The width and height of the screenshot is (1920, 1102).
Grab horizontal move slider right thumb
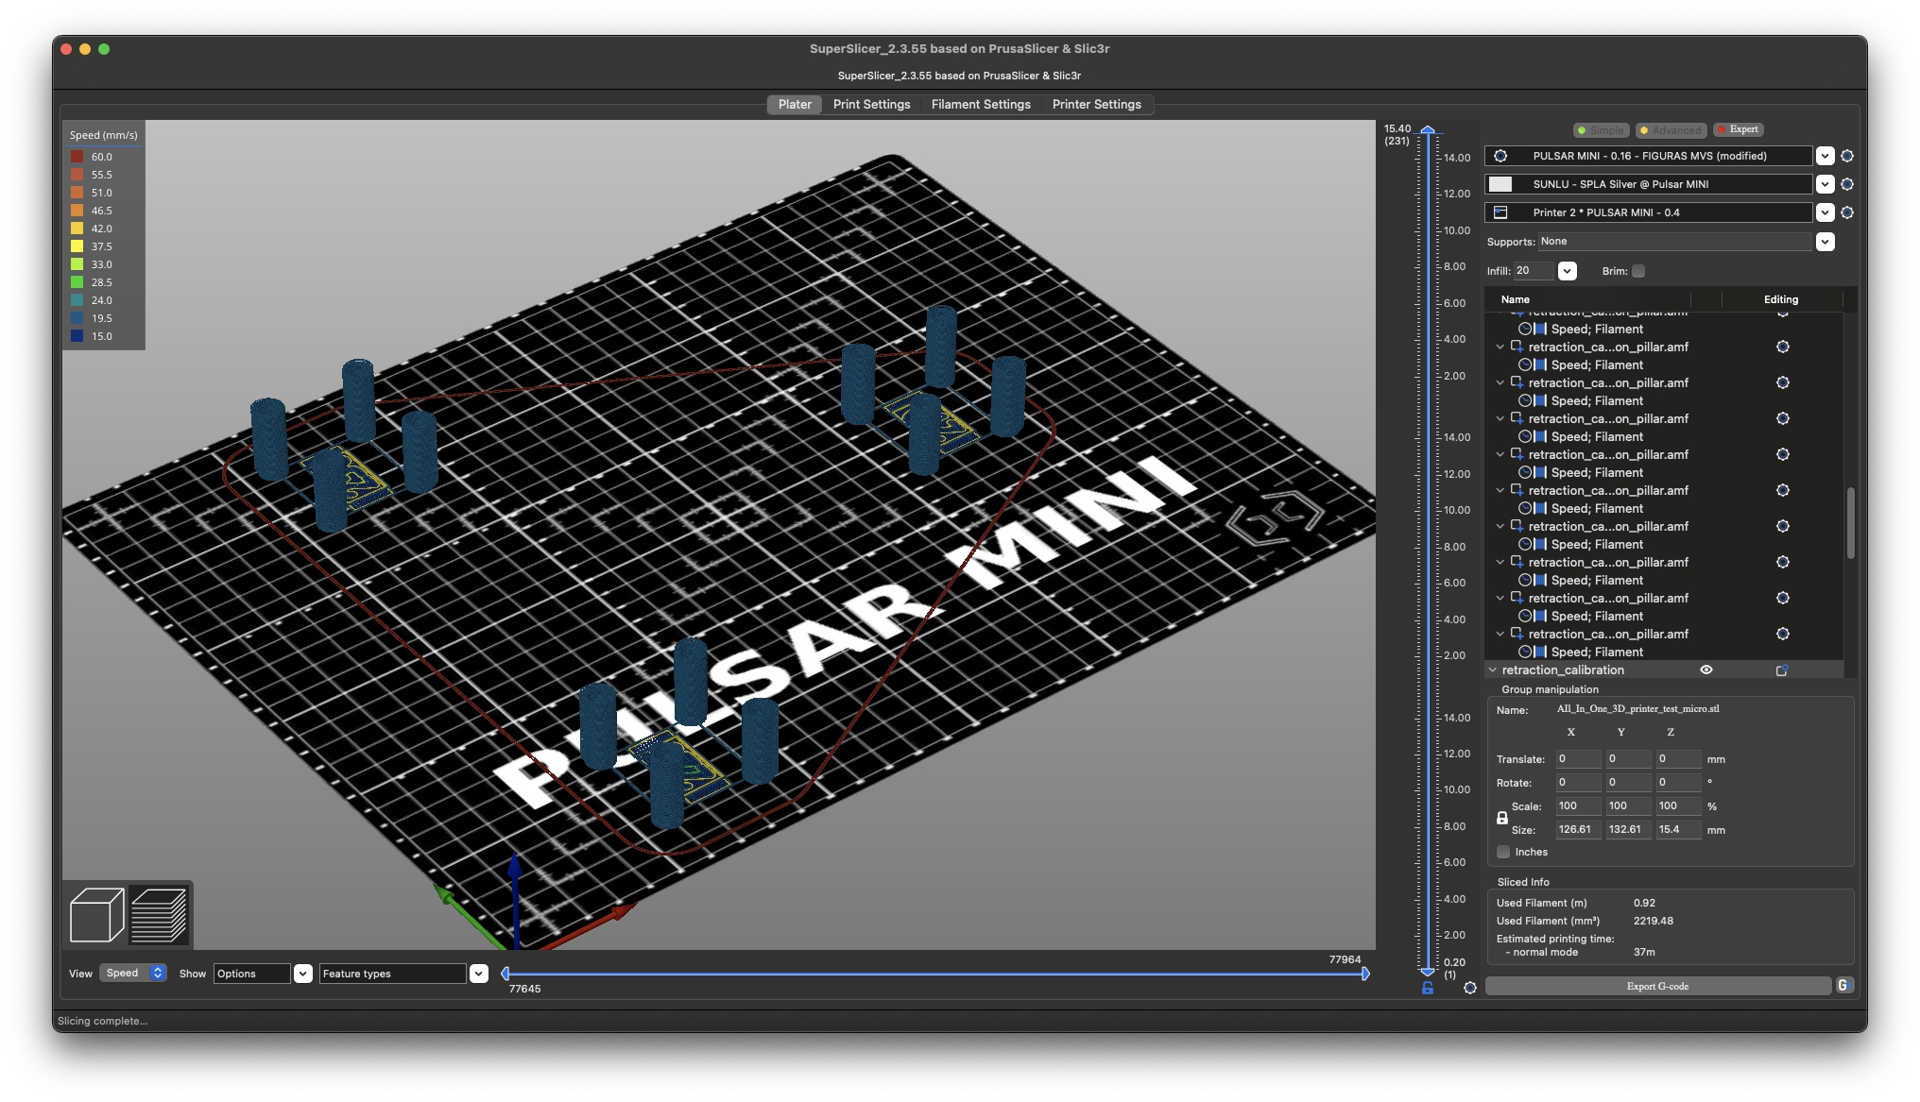(1365, 974)
